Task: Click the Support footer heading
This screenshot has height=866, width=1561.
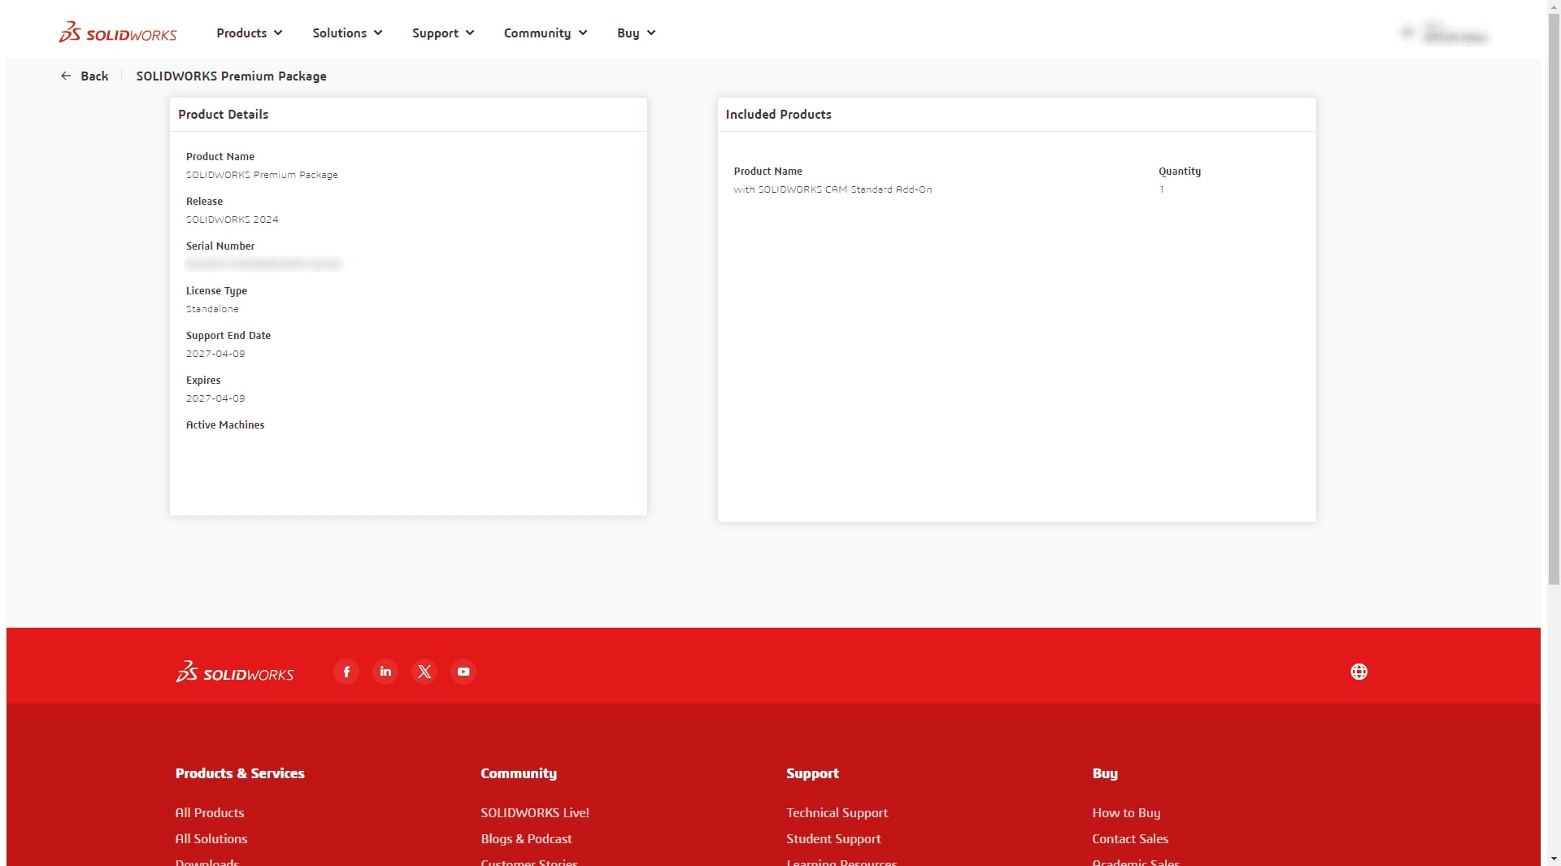Action: 812,773
